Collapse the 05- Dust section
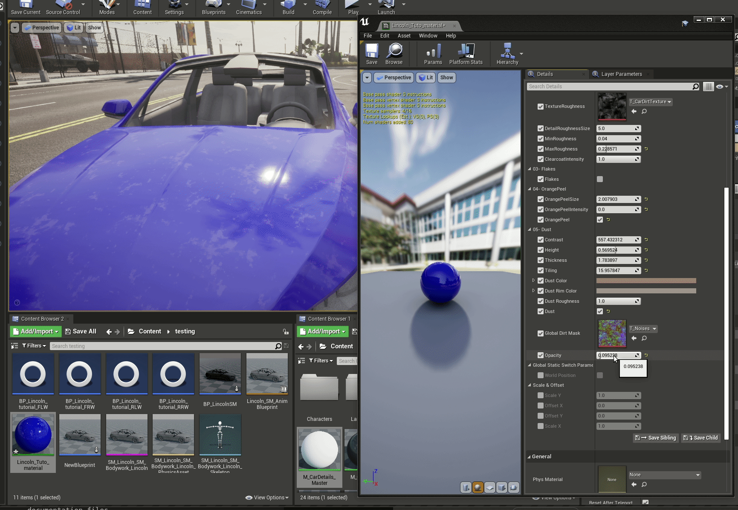738x510 pixels. point(530,229)
